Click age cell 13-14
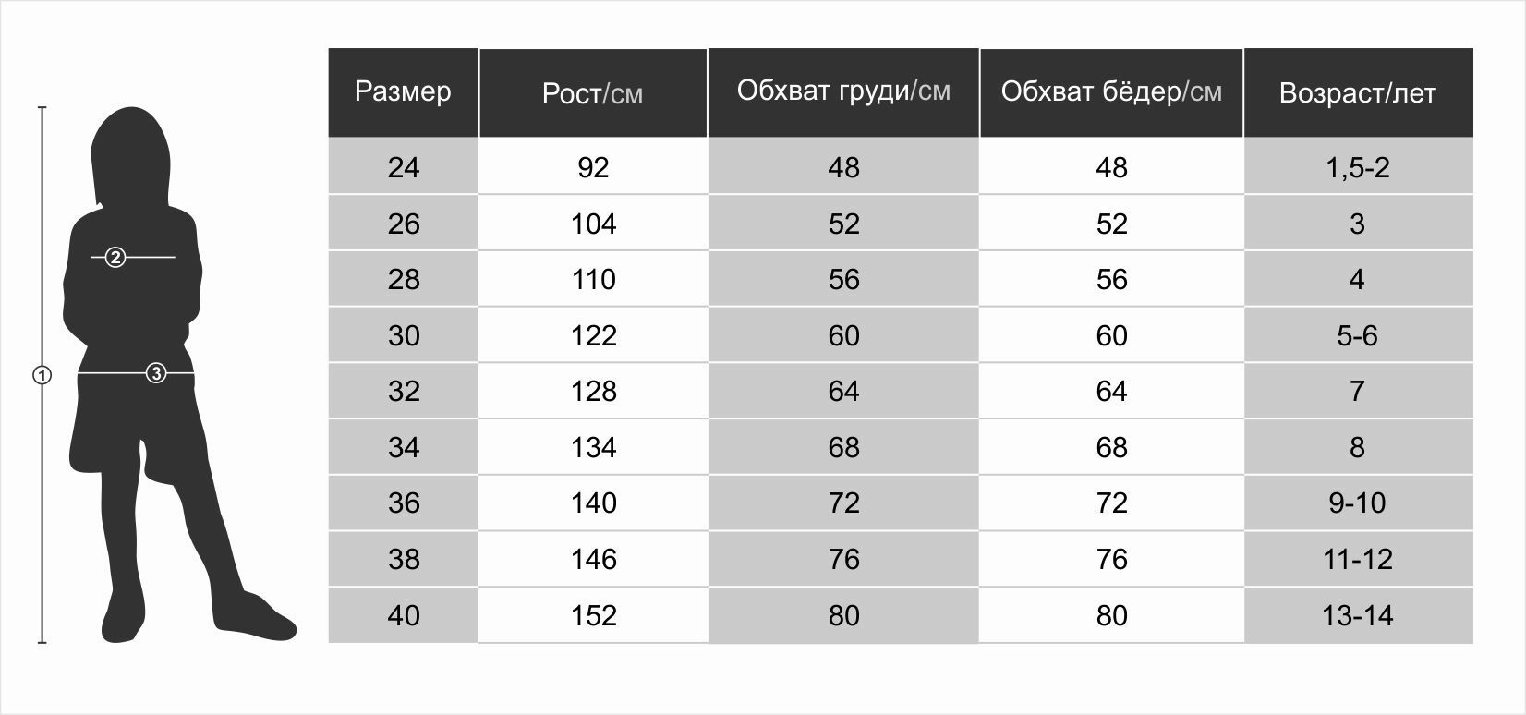This screenshot has height=715, width=1526. [1358, 615]
